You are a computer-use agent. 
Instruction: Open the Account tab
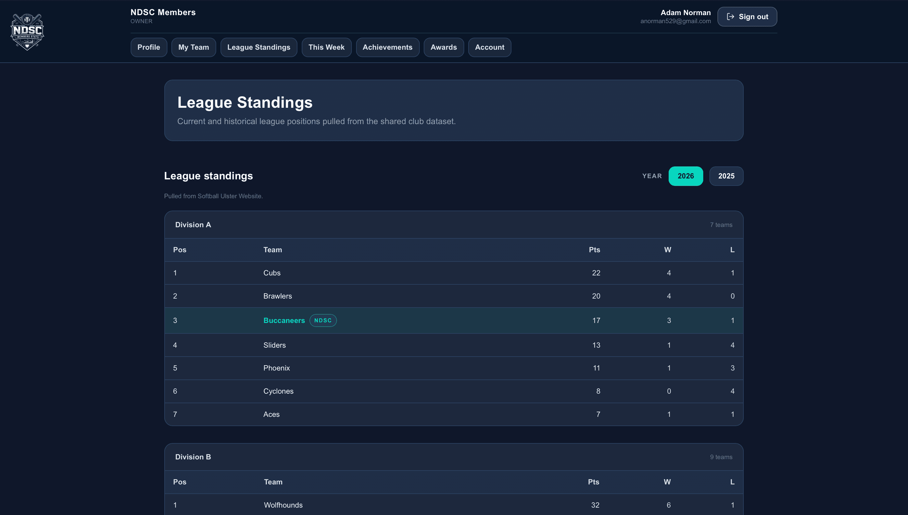(490, 47)
